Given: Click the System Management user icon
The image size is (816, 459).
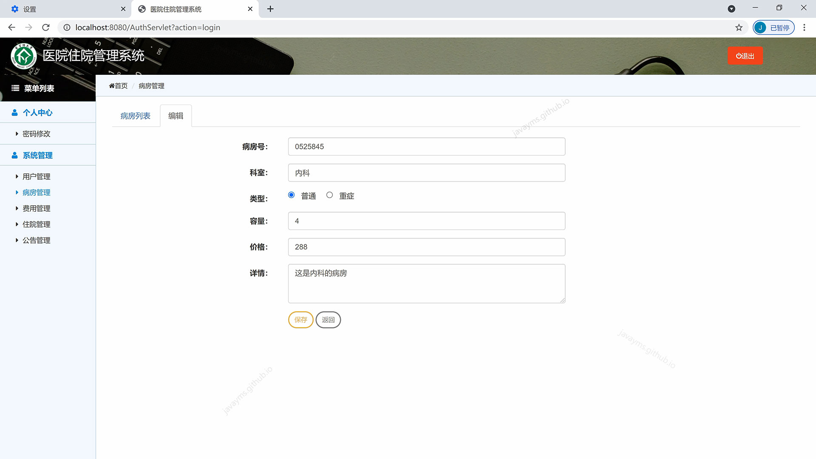Looking at the screenshot, I should (14, 155).
